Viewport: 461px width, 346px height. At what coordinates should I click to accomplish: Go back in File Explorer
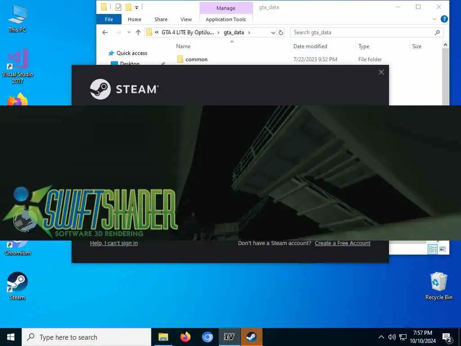point(105,32)
